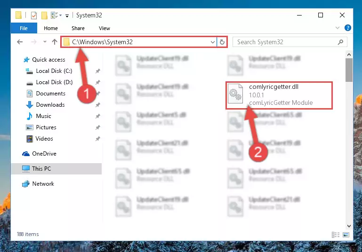362x252 pixels.
Task: Click the Quick access star icon
Action: pos(26,60)
